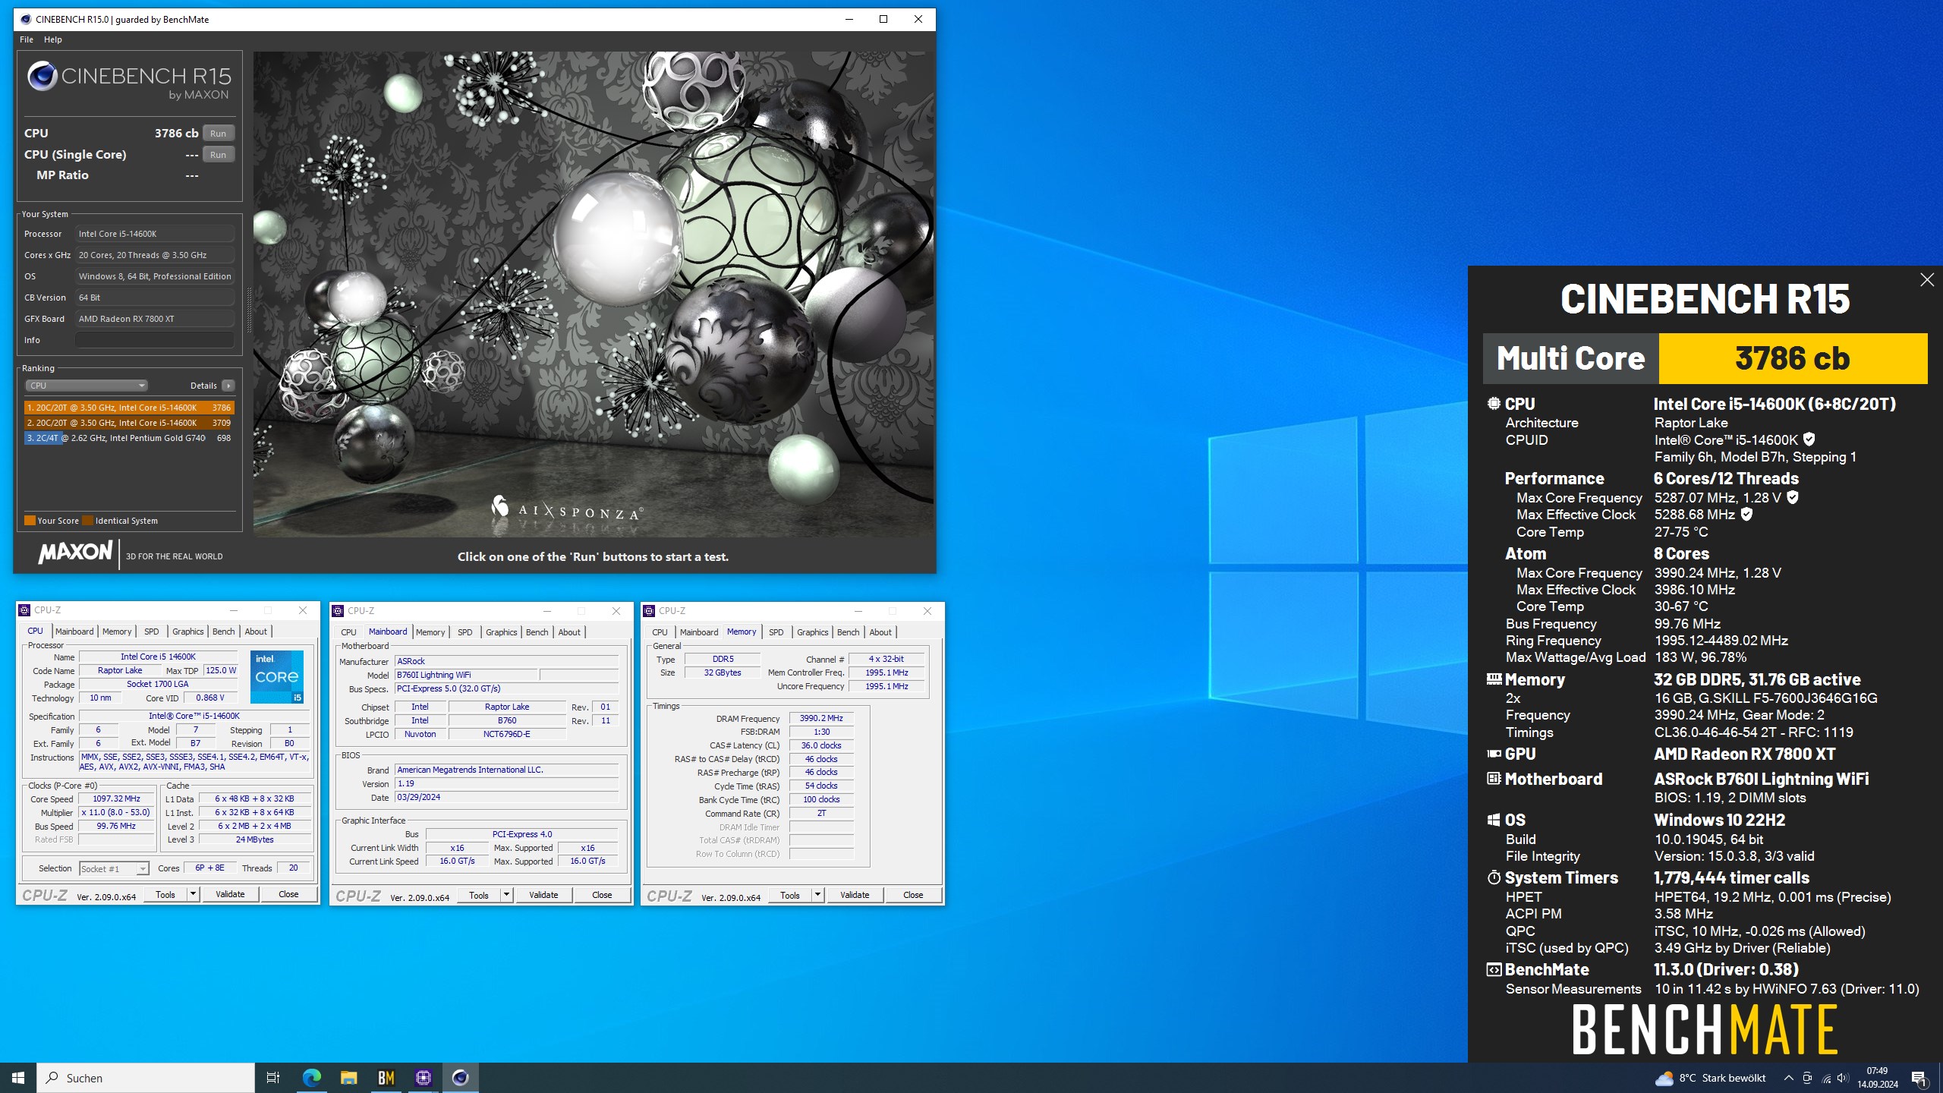Open Tools dropdown arrow in the CPU-Z CPU window
The width and height of the screenshot is (1943, 1093).
193,894
